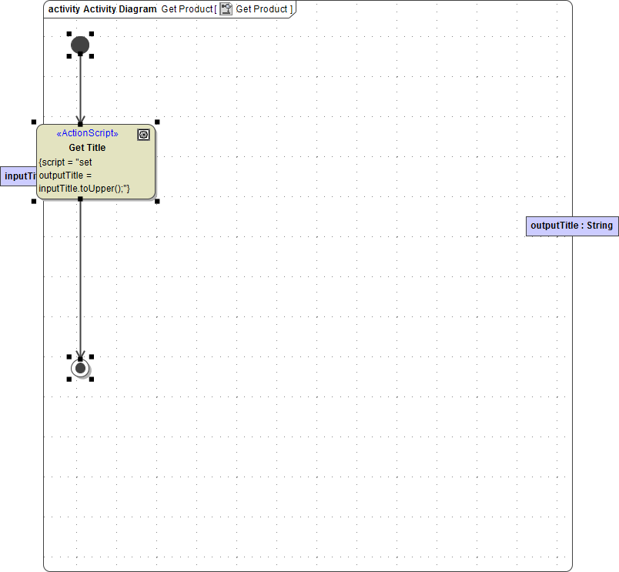Expand the Get Title action via its bottom handle
Viewport: 619px width, 572px height.
tap(80, 200)
